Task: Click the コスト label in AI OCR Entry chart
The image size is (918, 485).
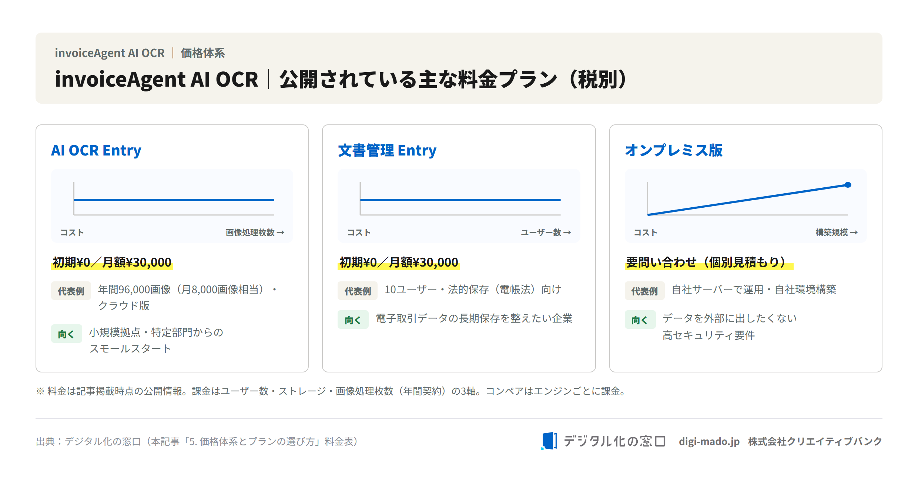Action: click(72, 233)
